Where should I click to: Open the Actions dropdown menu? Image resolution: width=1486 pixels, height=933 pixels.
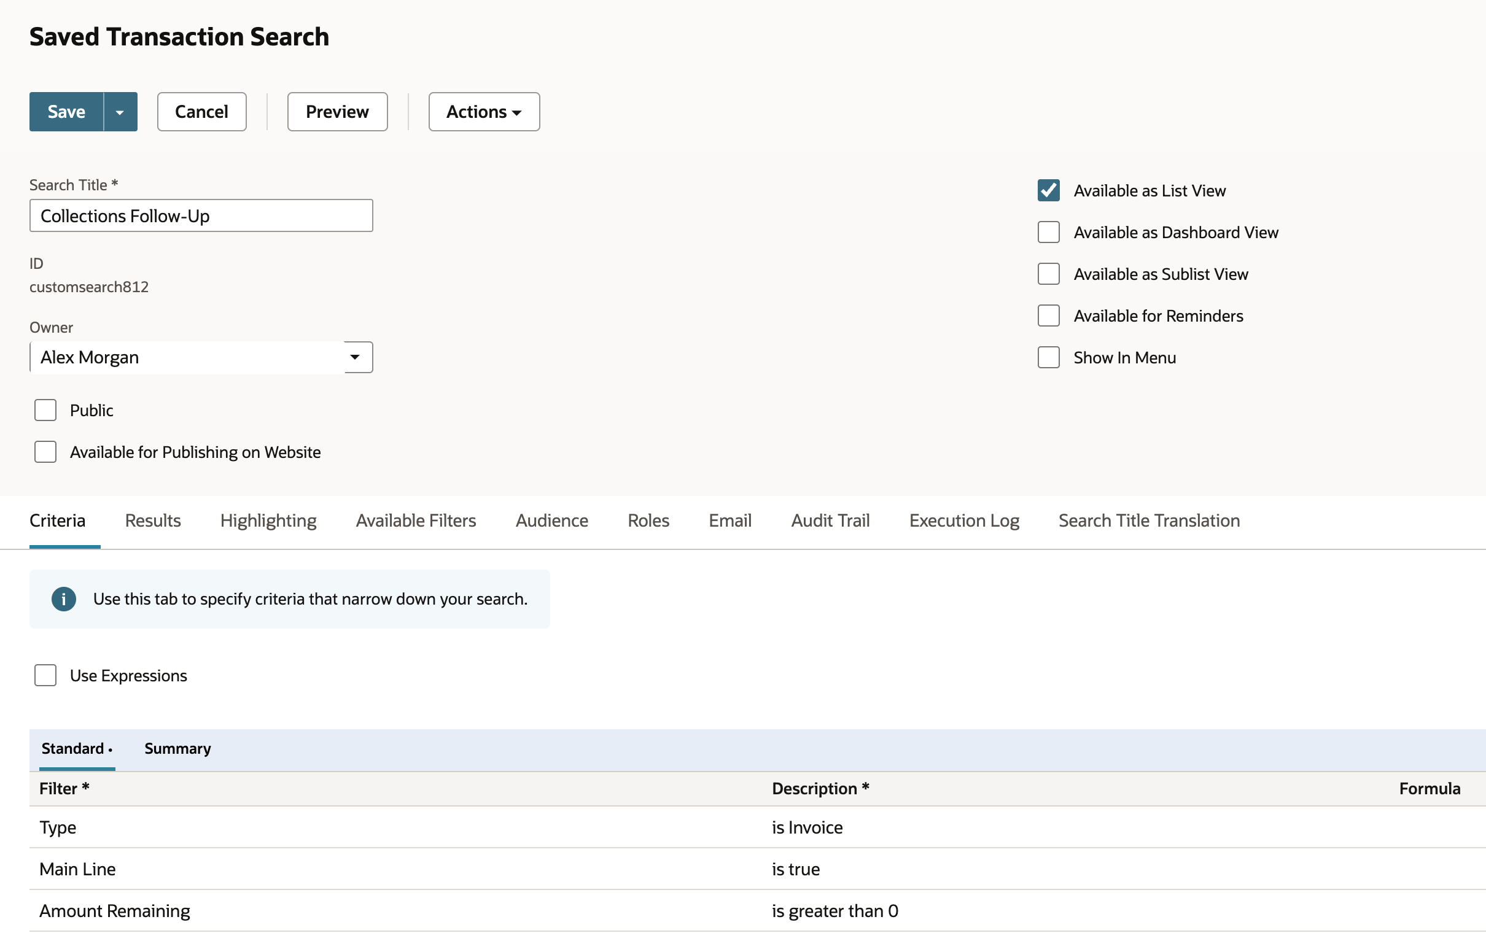click(484, 112)
